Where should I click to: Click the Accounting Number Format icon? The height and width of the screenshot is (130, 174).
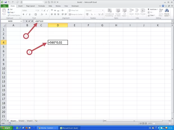(87, 14)
